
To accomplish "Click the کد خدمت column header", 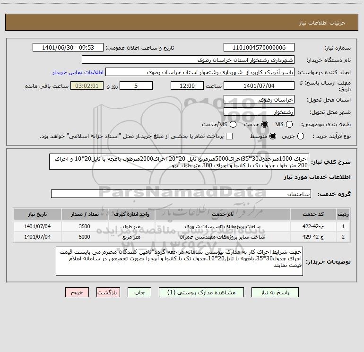I will 313,214.
